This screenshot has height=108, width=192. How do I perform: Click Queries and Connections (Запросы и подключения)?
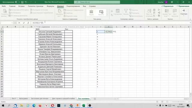pyautogui.click(x=73, y=10)
